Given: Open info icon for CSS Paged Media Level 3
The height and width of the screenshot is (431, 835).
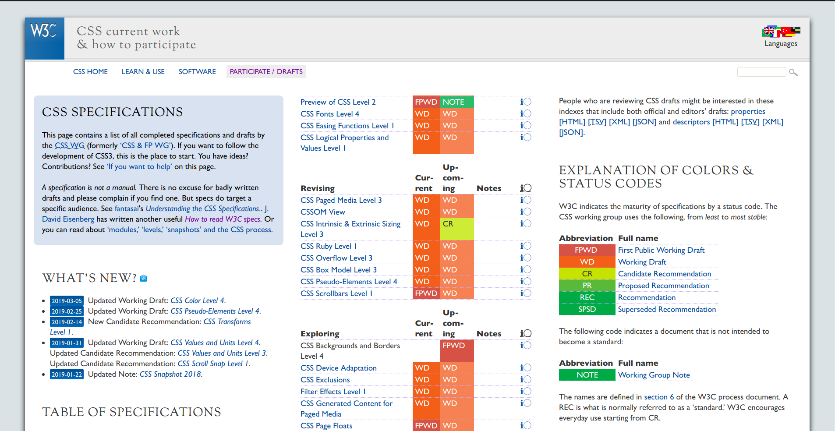Looking at the screenshot, I should (x=526, y=200).
